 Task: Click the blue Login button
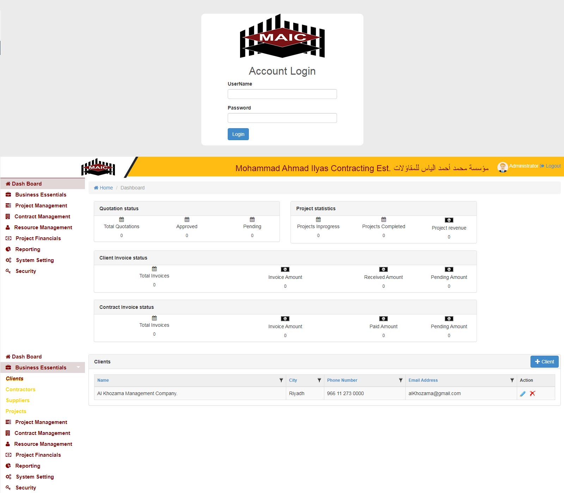(238, 134)
